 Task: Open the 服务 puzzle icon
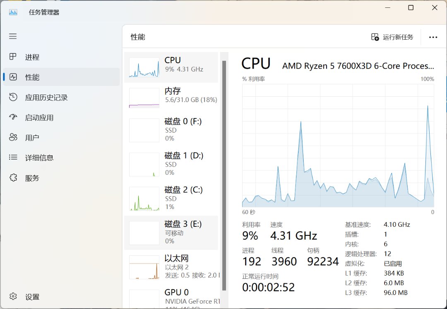click(13, 178)
